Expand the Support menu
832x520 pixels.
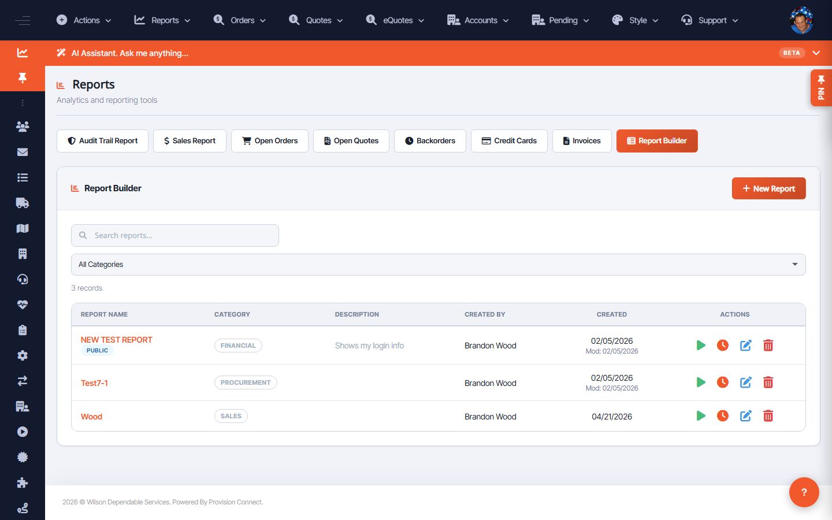(x=710, y=20)
